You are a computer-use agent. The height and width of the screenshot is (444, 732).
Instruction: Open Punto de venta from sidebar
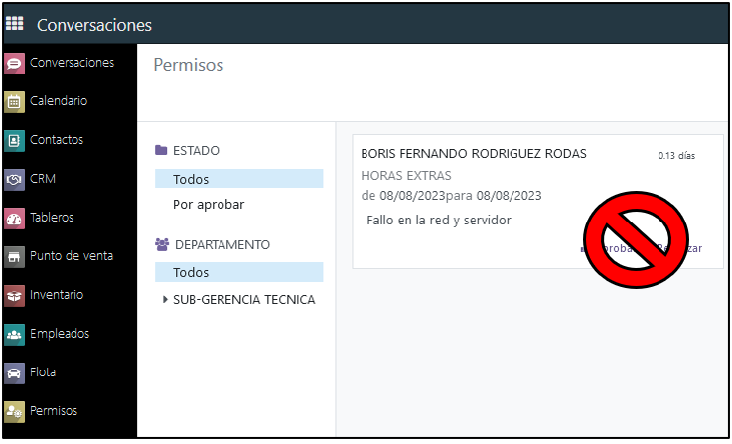(x=72, y=256)
